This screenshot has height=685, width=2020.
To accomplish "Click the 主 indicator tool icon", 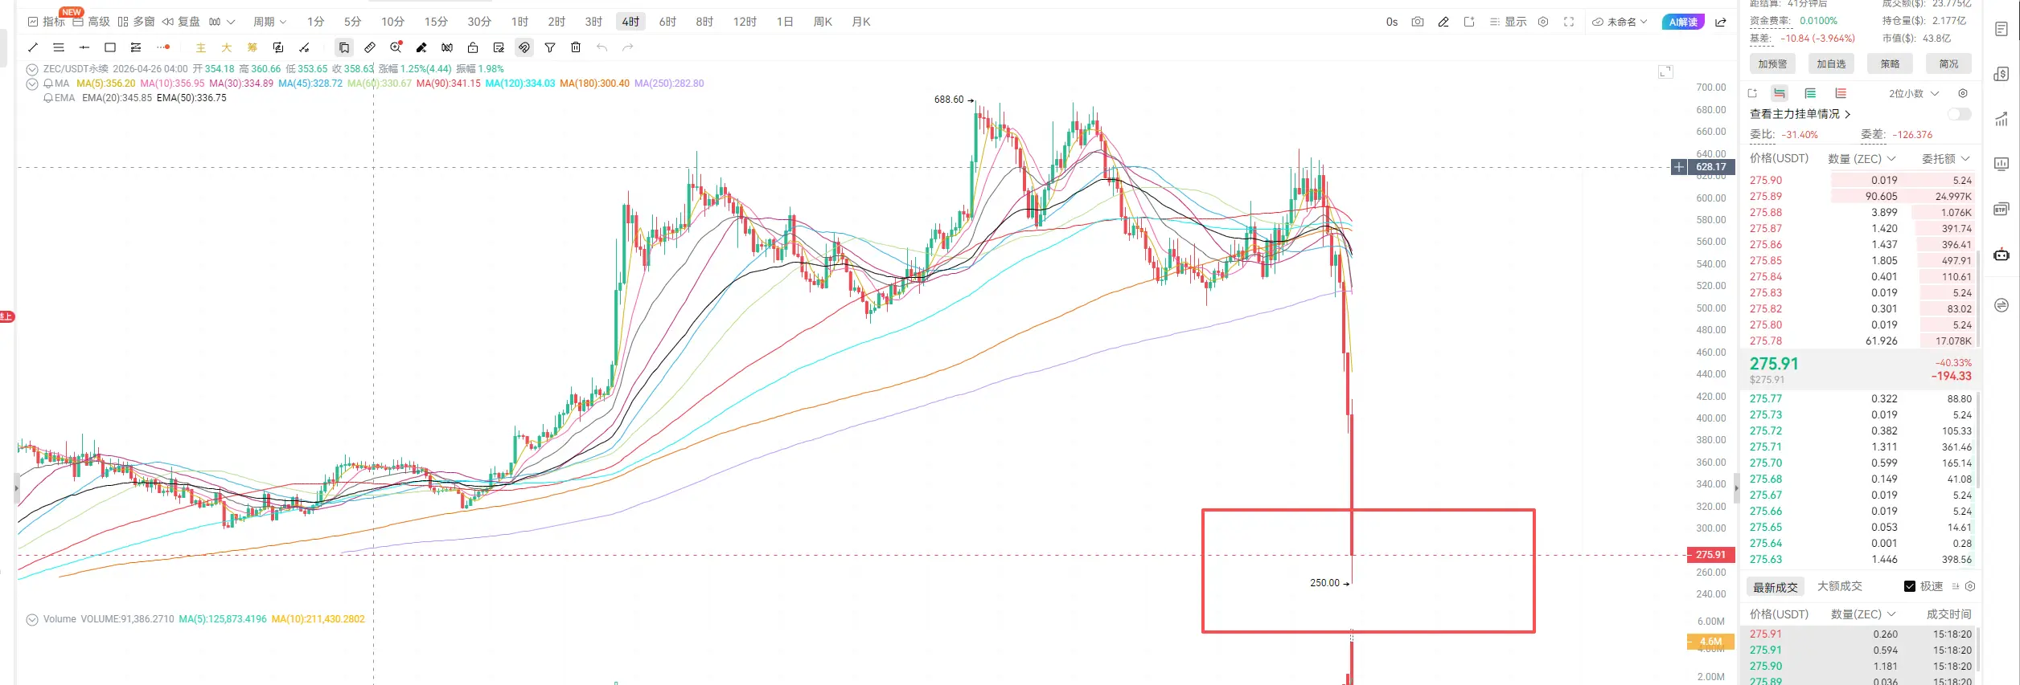I will pyautogui.click(x=201, y=47).
